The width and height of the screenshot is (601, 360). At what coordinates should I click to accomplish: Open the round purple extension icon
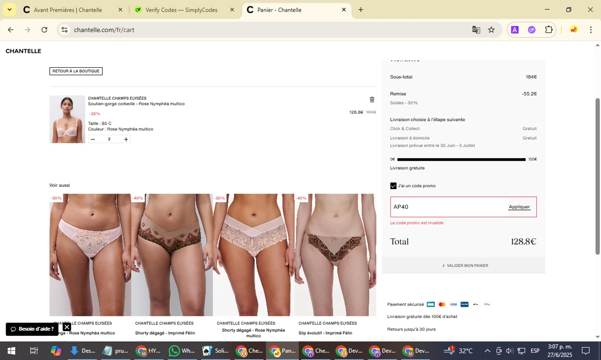pyautogui.click(x=532, y=30)
